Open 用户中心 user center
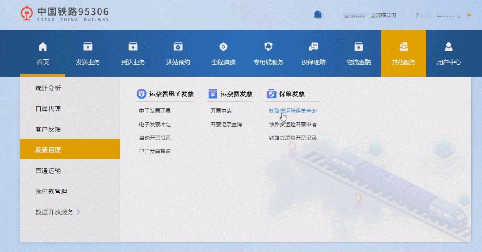This screenshot has height=252, width=482. (x=448, y=54)
